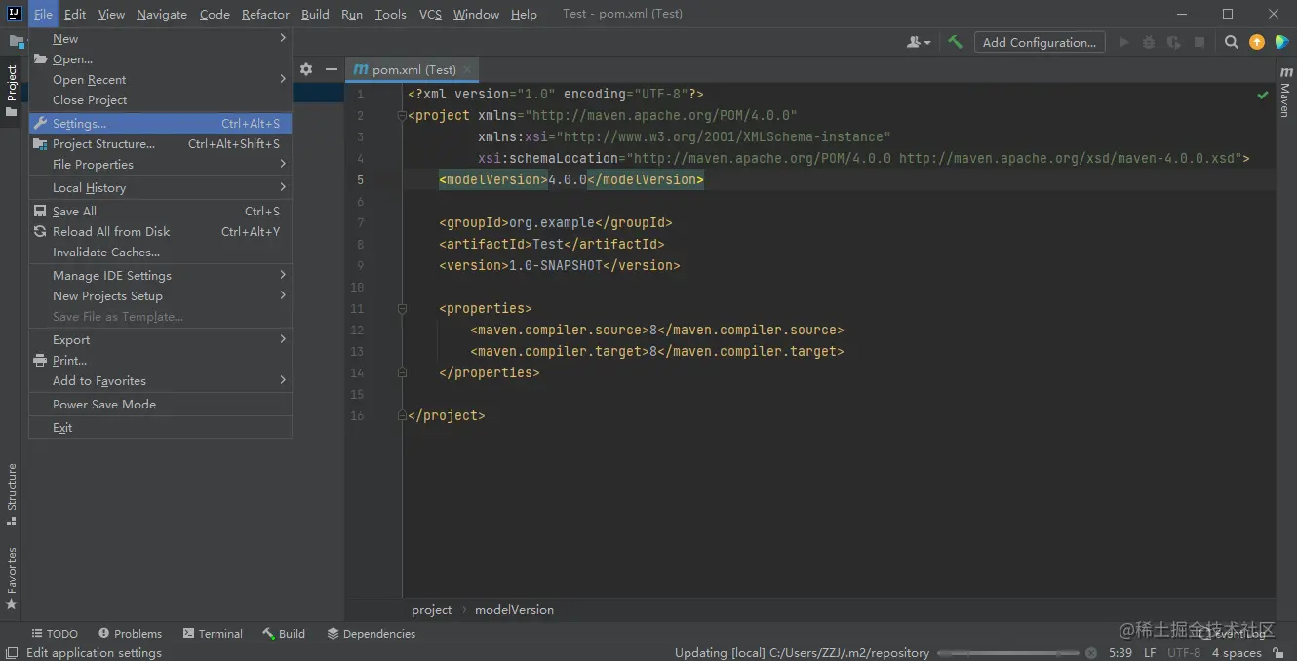Click the grayed-out Debug bug icon
The image size is (1297, 661).
[x=1149, y=42]
